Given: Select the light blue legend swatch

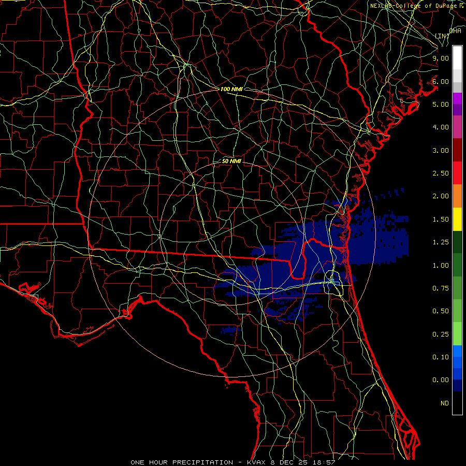Looking at the screenshot, I should (457, 351).
